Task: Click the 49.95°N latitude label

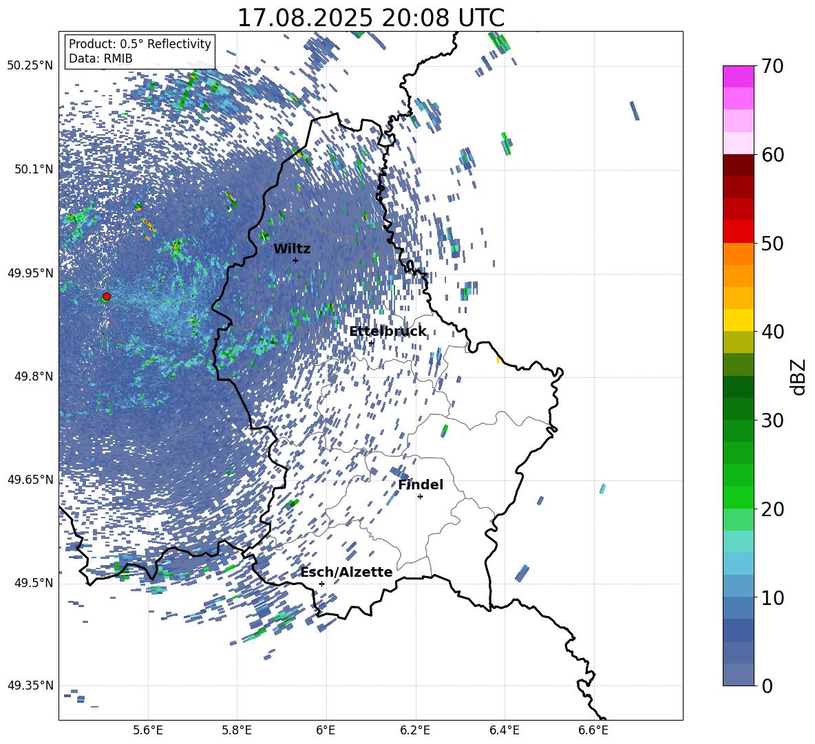Action: click(x=30, y=273)
